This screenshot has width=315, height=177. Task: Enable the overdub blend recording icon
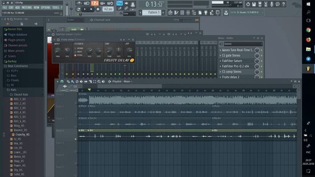coord(102,3)
